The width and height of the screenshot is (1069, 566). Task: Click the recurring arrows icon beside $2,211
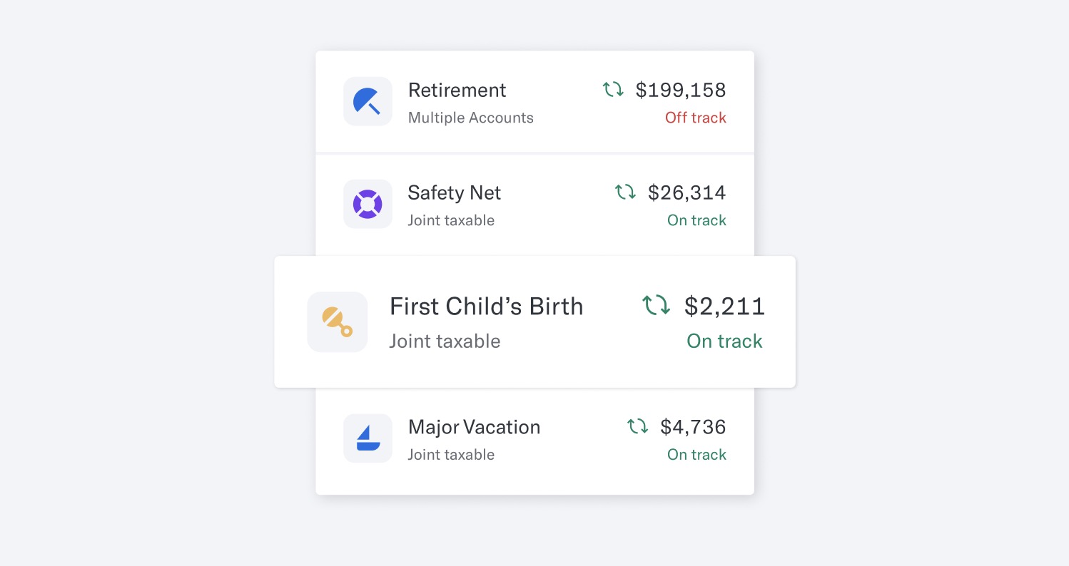(x=657, y=305)
